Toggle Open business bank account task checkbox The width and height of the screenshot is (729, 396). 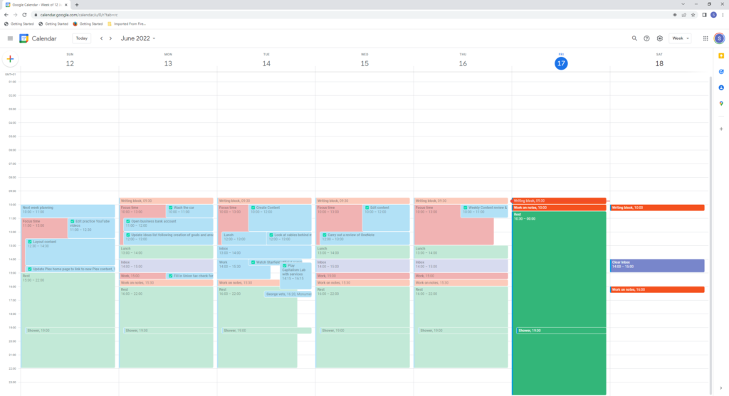[128, 221]
